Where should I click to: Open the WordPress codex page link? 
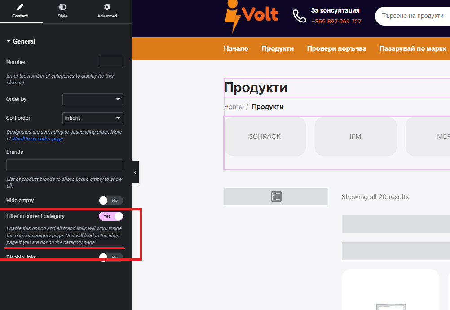[x=38, y=139]
